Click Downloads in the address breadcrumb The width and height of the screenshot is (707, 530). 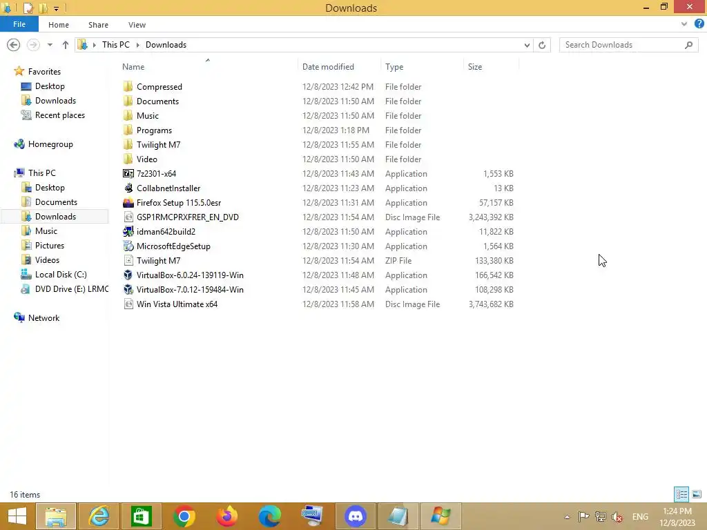click(166, 45)
